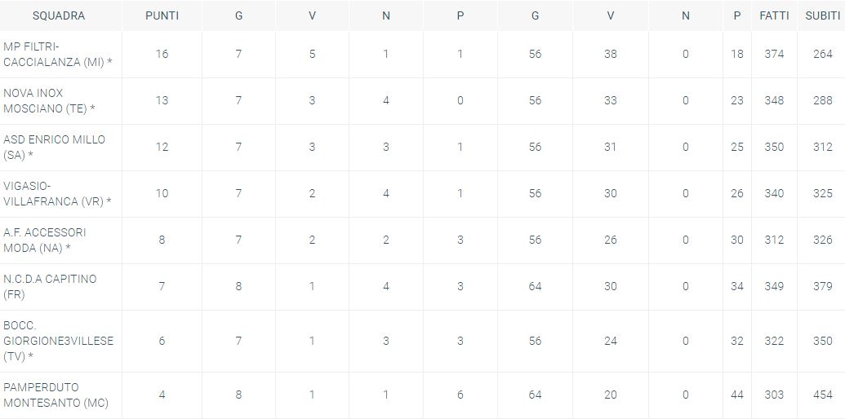Open Bocc. Giorgione3Villese (TV) team
Image resolution: width=845 pixels, height=419 pixels.
click(x=58, y=341)
